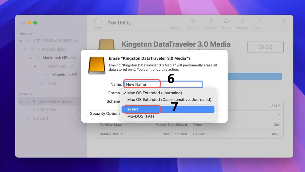Collapse the dimmed Macintosh HD sub-item
Screen dimensions: 305x172
click(35, 66)
